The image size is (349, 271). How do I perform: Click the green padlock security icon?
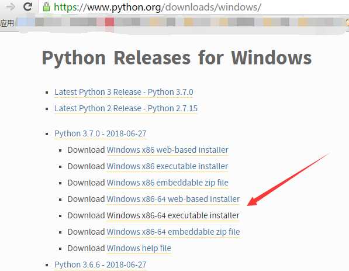(x=46, y=7)
